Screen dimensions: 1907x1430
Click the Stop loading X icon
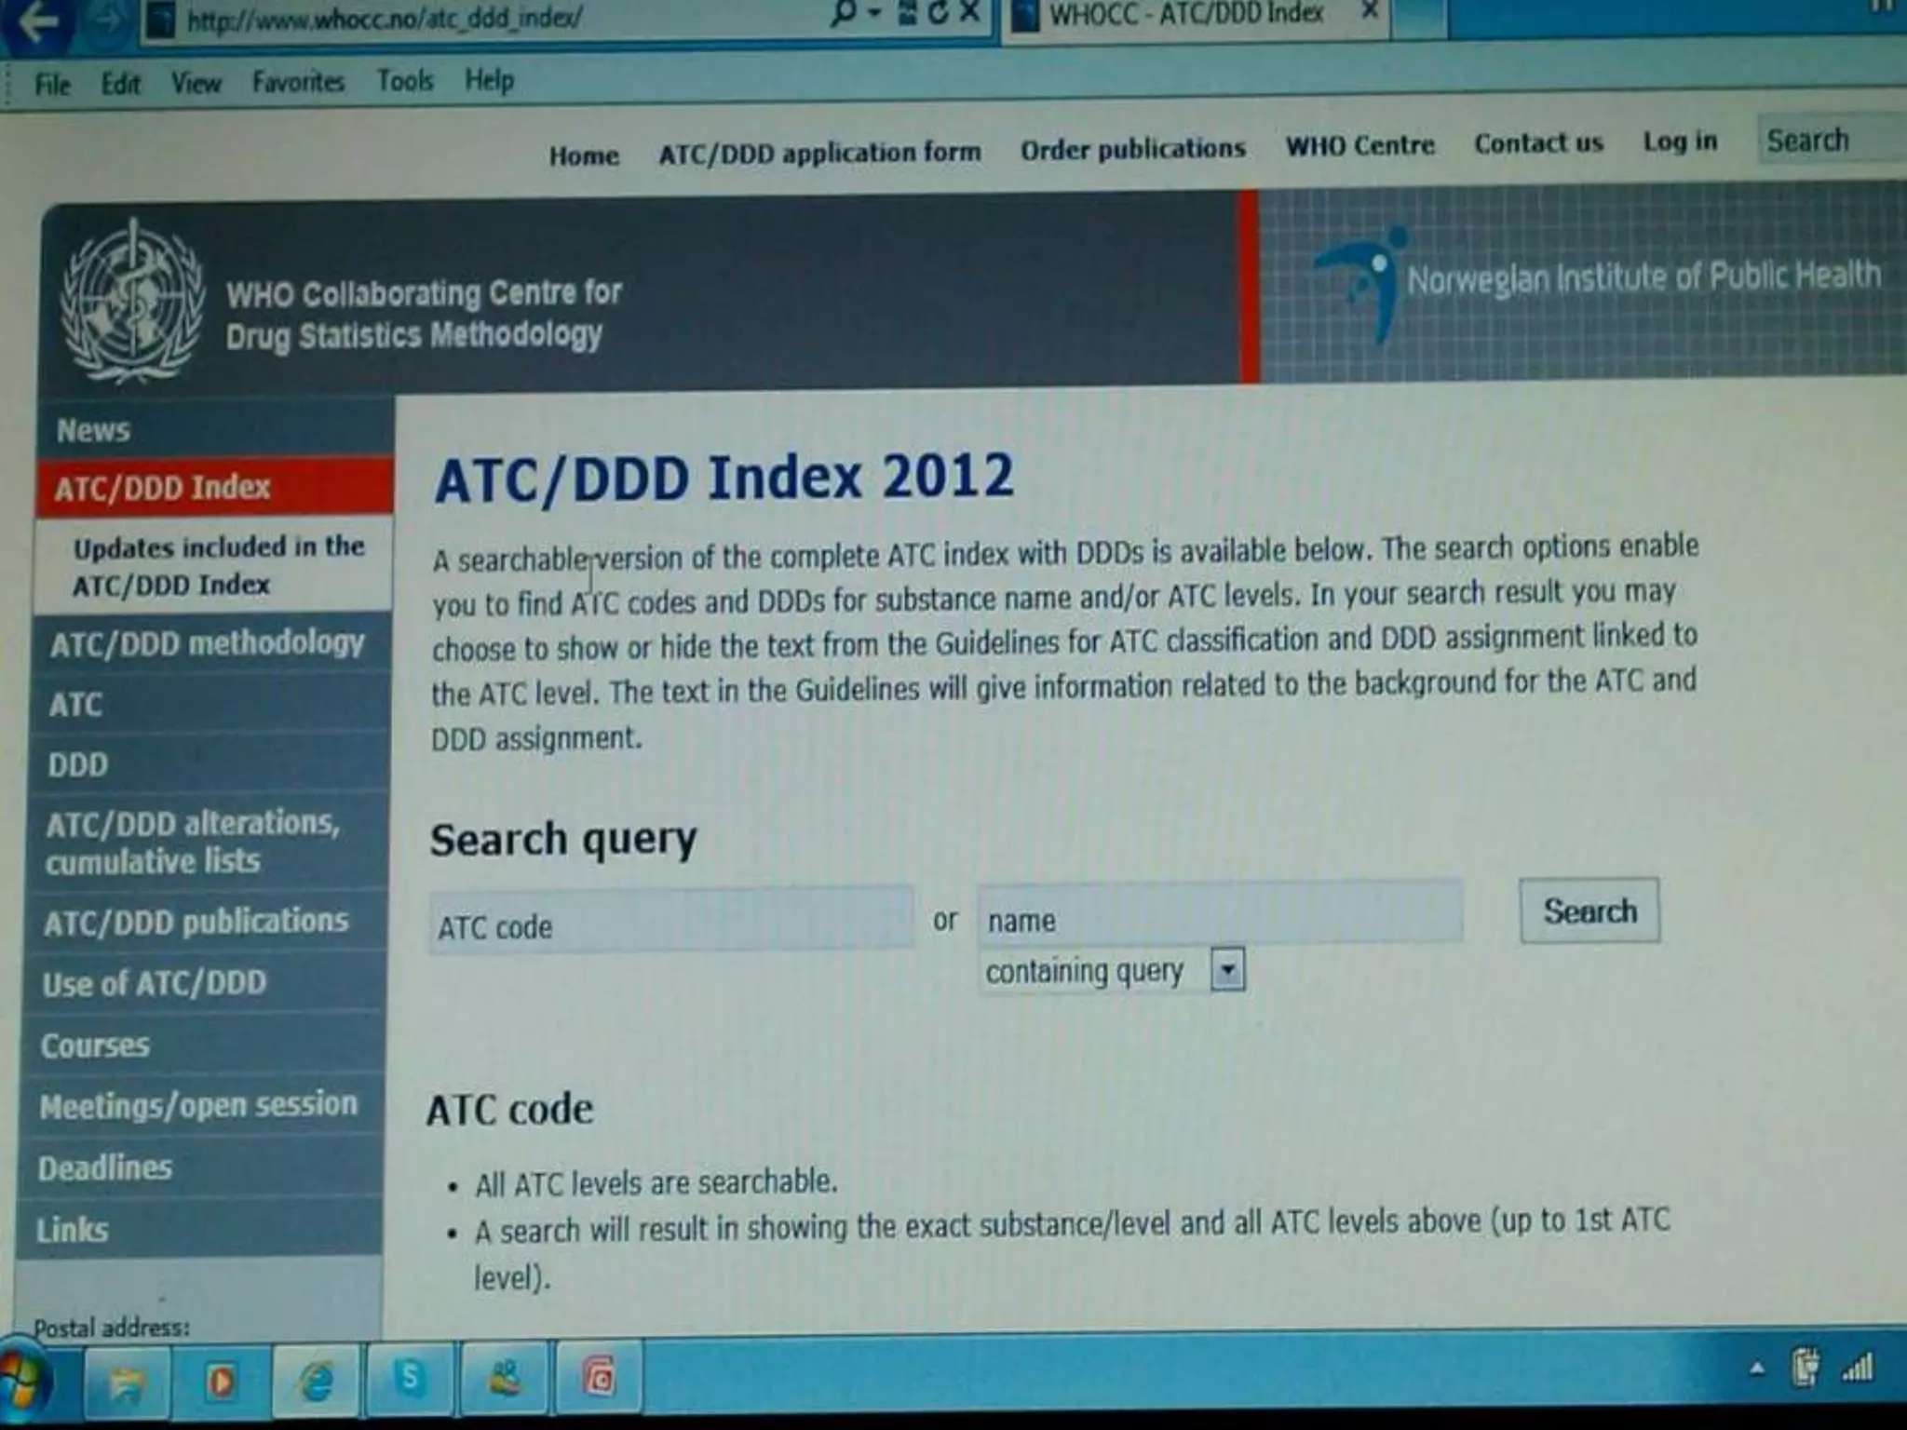coord(969,12)
